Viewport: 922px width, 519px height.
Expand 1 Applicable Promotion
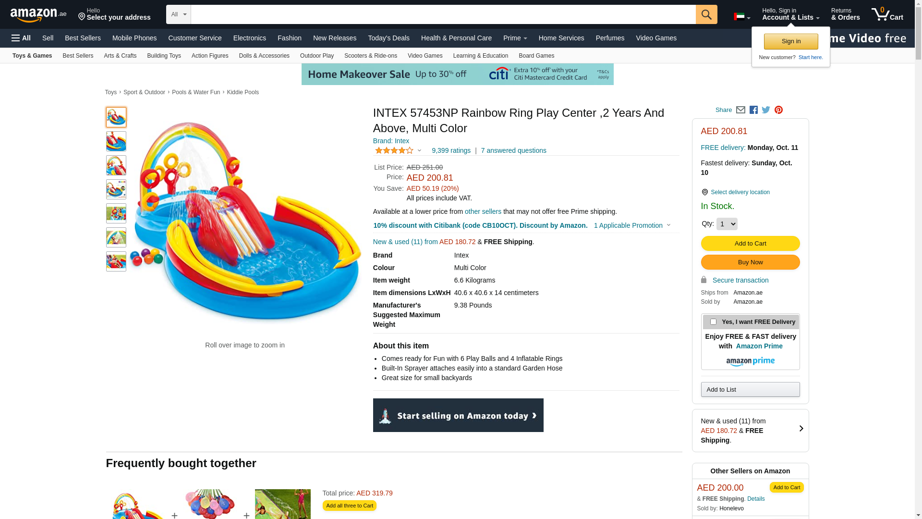[x=632, y=225]
